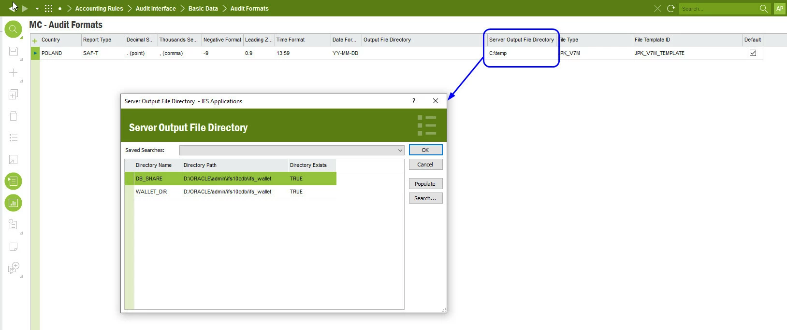The image size is (787, 330).
Task: Click the File Template ID column header
Action: coord(687,40)
